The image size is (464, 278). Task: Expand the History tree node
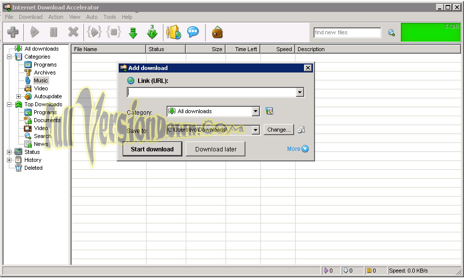[9, 160]
